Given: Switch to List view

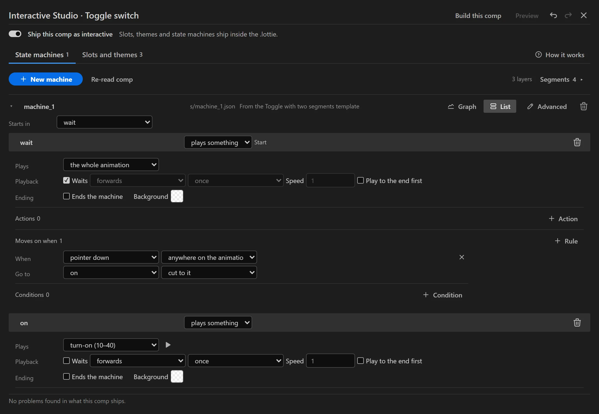Looking at the screenshot, I should (500, 106).
